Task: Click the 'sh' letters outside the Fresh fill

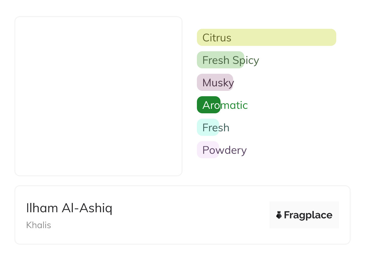Action: (224, 128)
